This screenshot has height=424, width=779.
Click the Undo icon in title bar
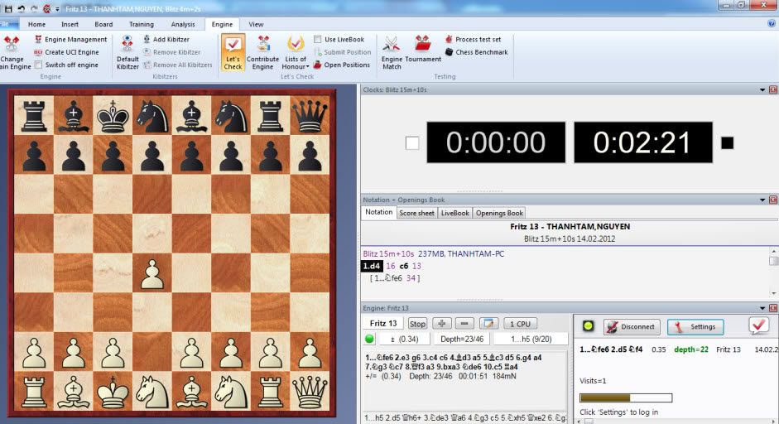click(22, 9)
